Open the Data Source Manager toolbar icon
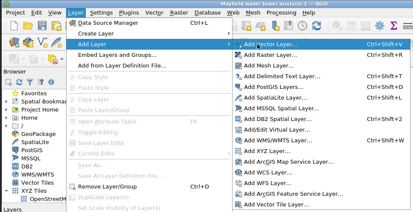 coord(14,42)
